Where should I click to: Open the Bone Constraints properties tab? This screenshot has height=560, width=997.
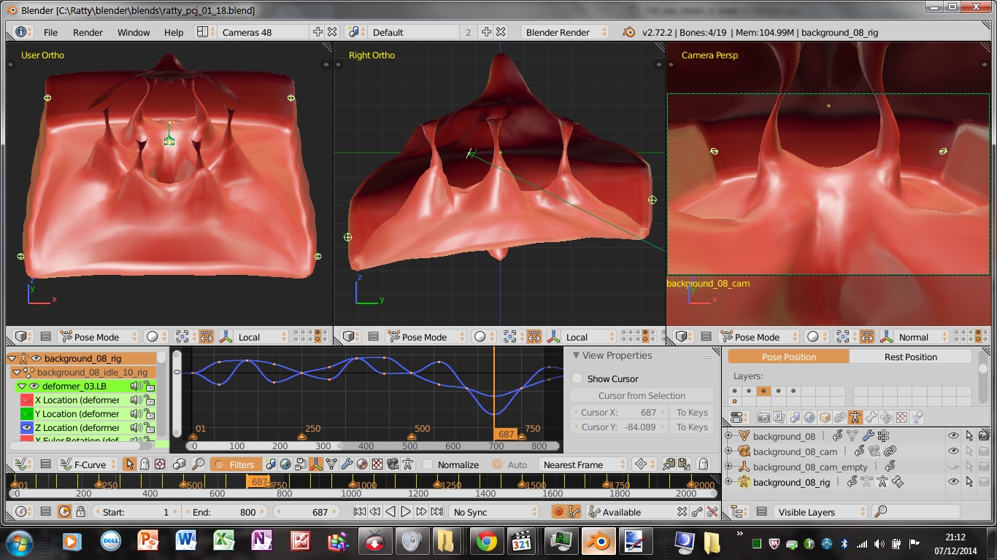tap(886, 418)
